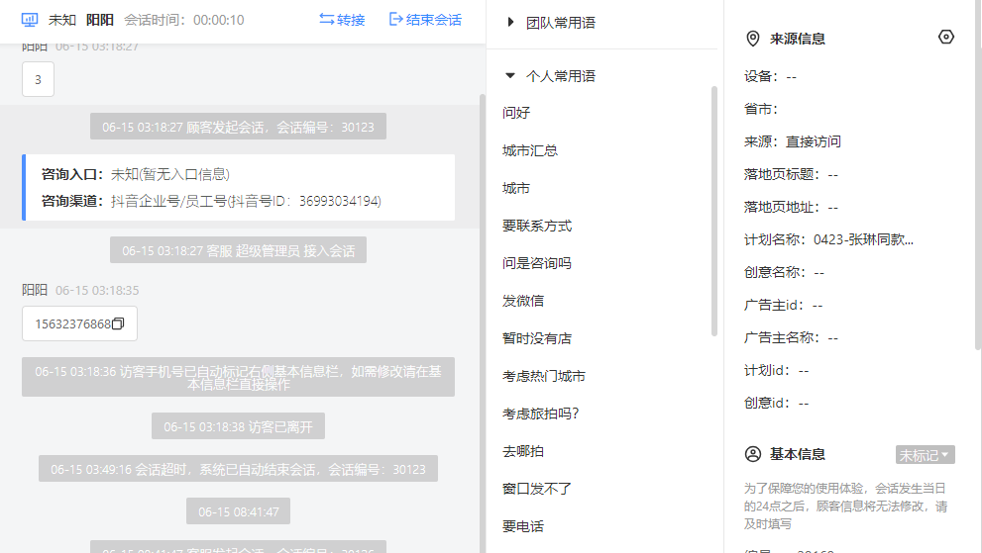Click the user icon by 基本信息

753,454
